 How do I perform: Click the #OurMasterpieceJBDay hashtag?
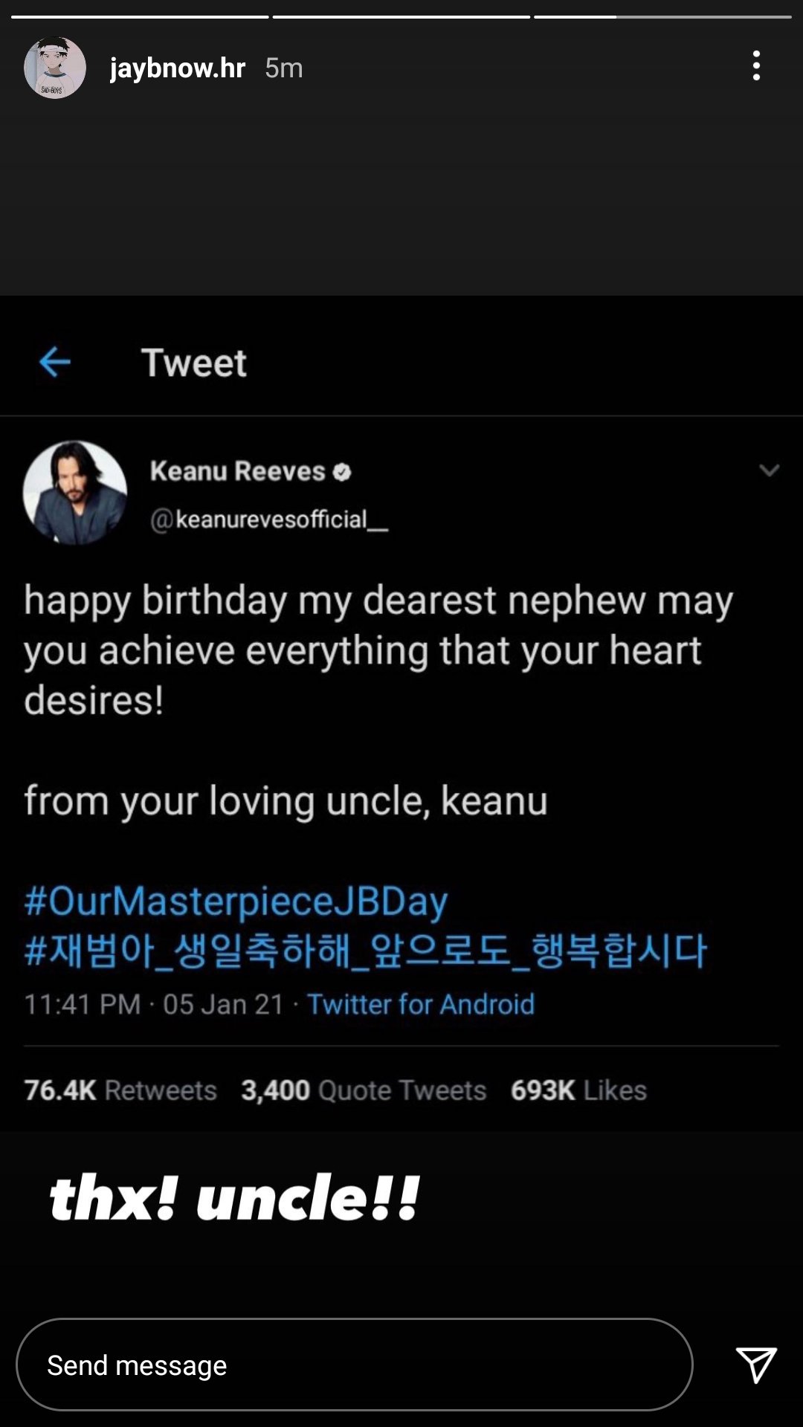coord(236,901)
